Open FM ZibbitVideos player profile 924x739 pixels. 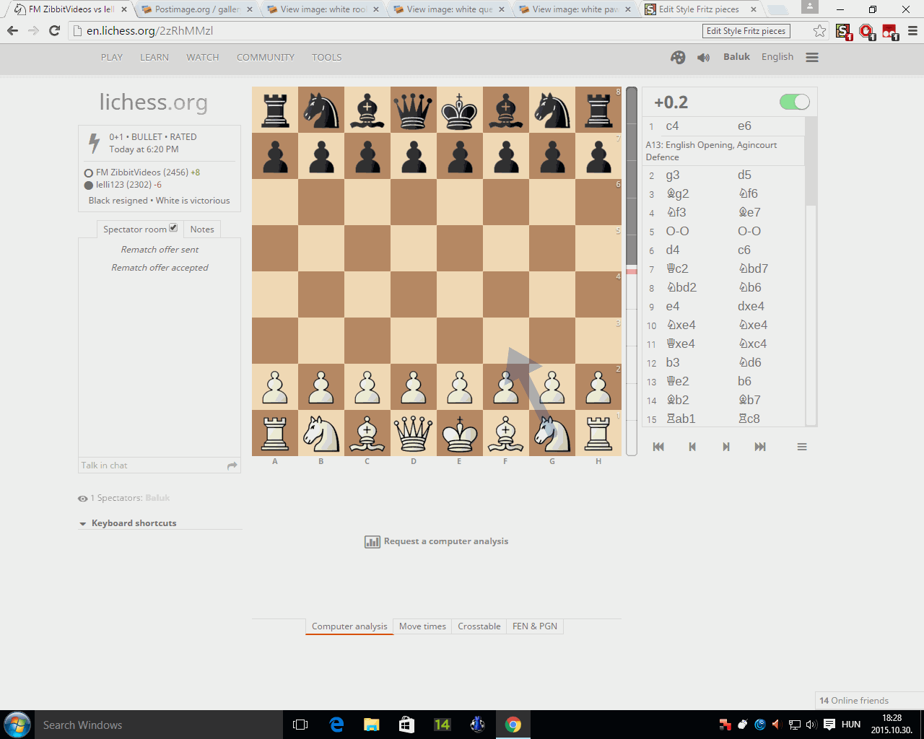coord(142,172)
